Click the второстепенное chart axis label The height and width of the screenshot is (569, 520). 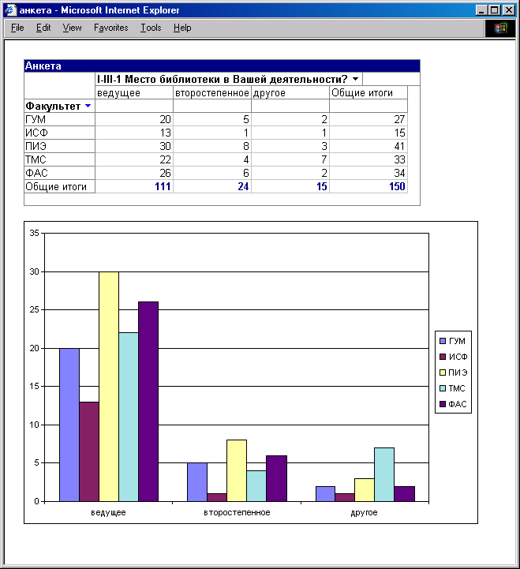237,512
